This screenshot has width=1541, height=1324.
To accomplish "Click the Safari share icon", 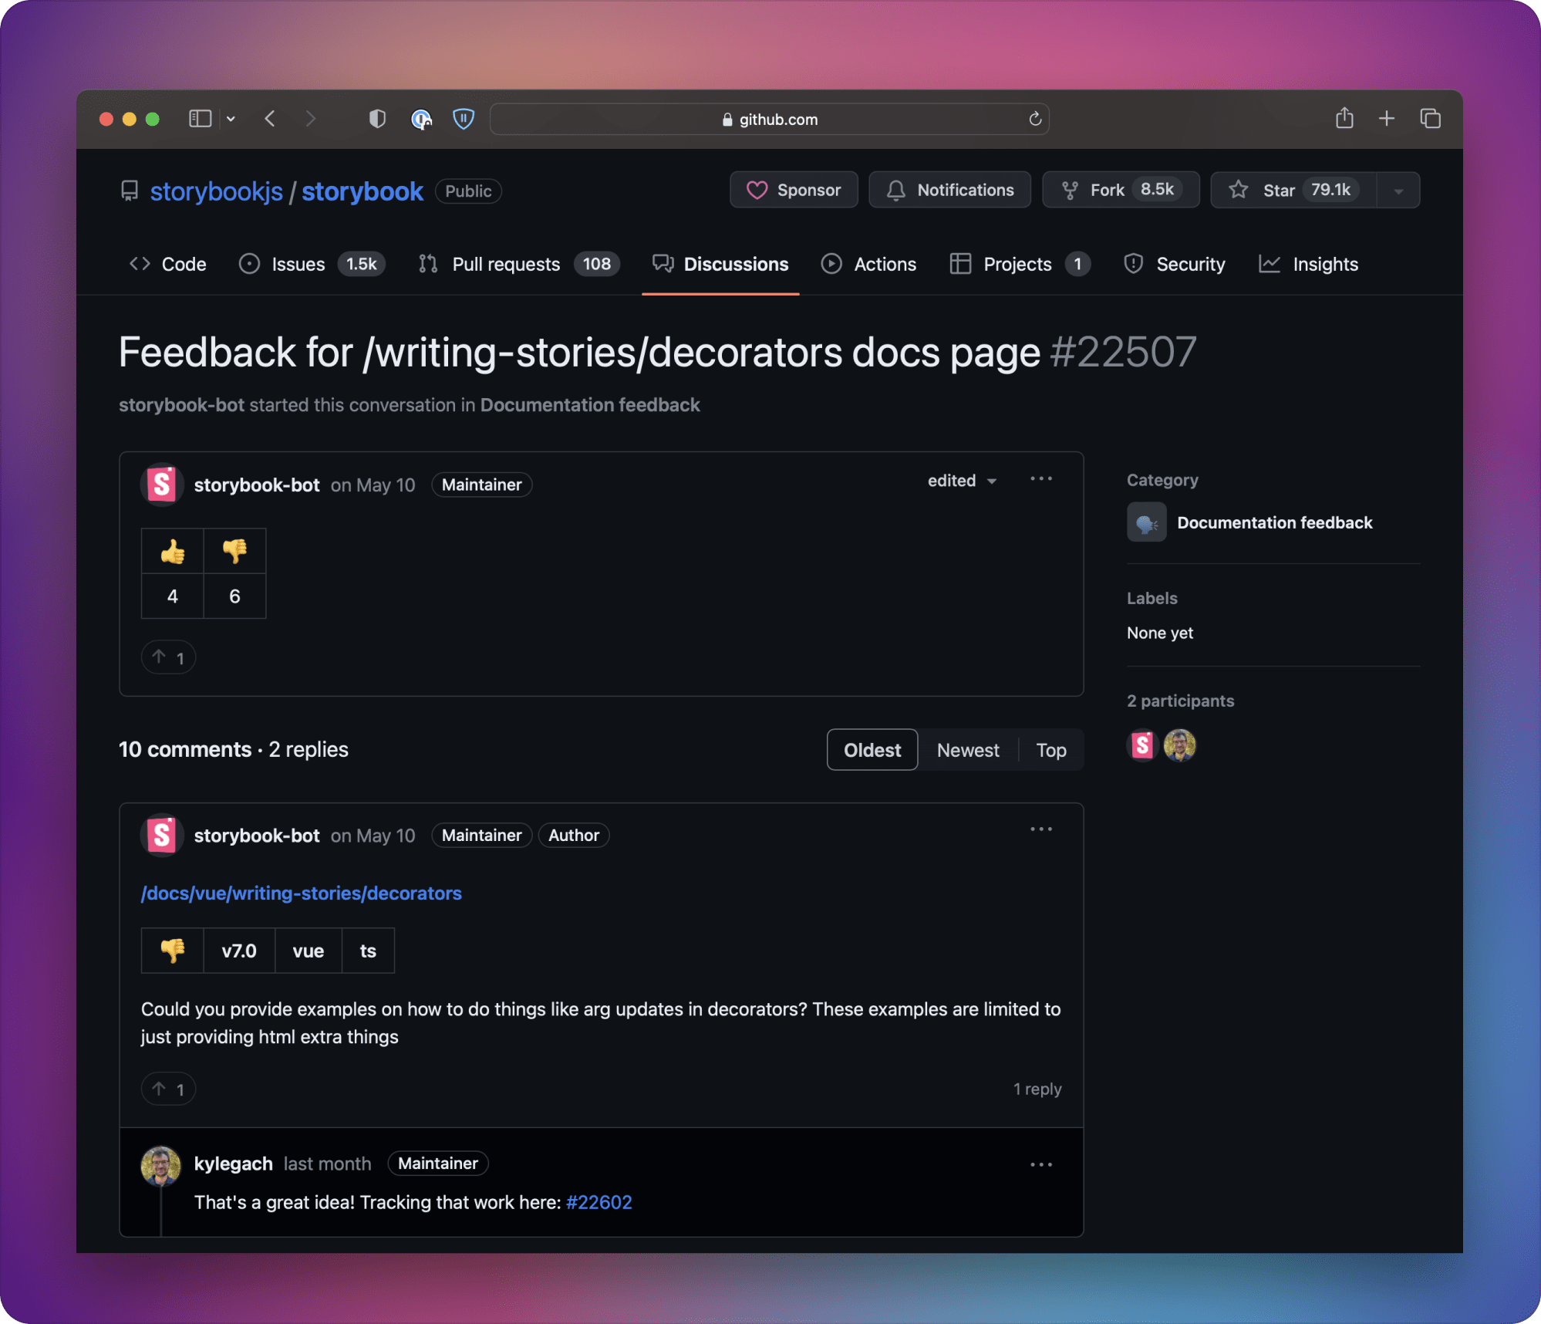I will pos(1344,118).
